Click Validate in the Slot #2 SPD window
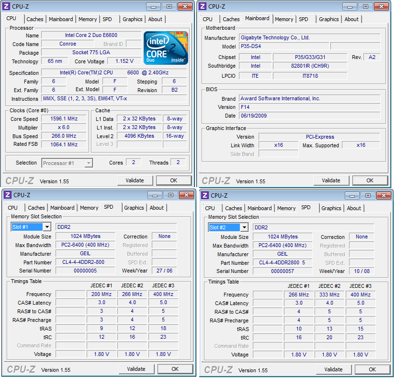Image resolution: width=396 pixels, height=379 pixels. tap(333, 369)
